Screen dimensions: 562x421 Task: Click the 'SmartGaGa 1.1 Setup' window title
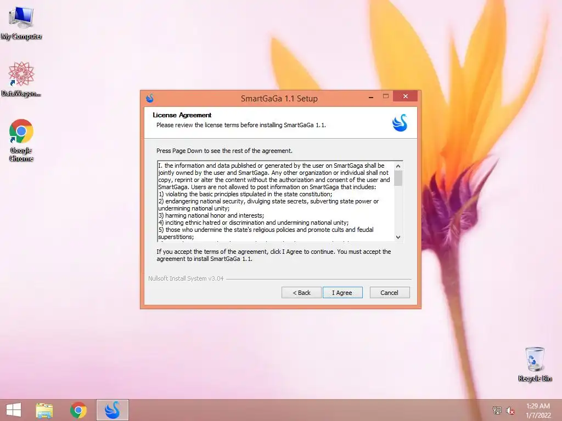(x=279, y=99)
